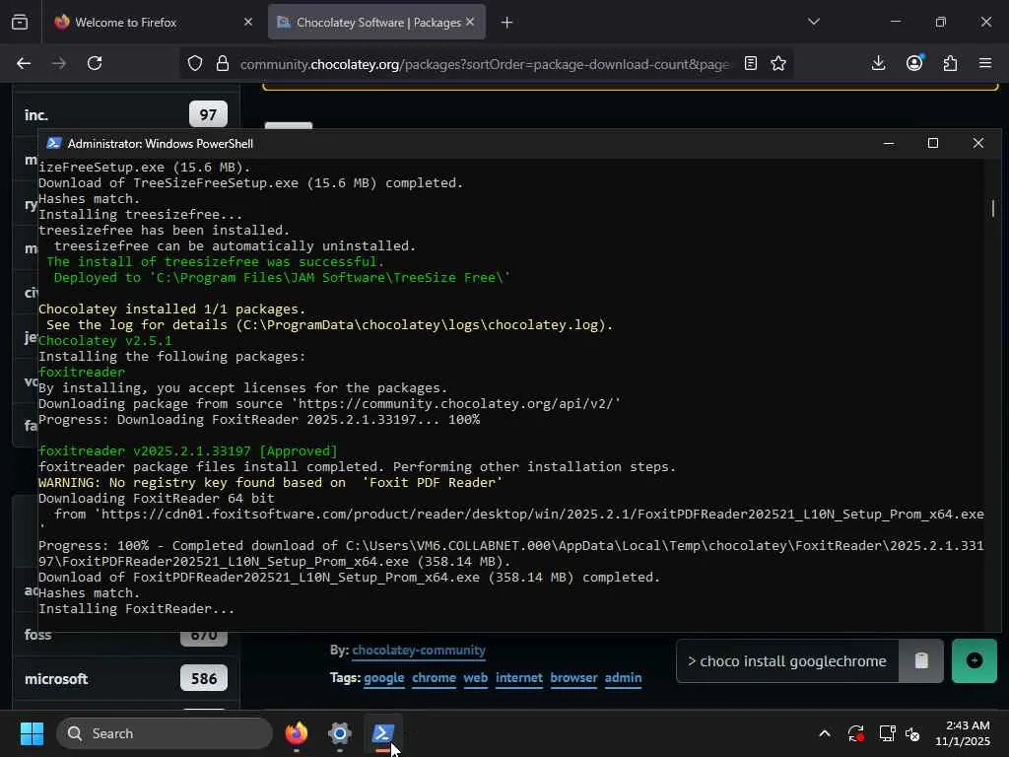
Task: Filter packages by foss tag
Action: [x=38, y=635]
